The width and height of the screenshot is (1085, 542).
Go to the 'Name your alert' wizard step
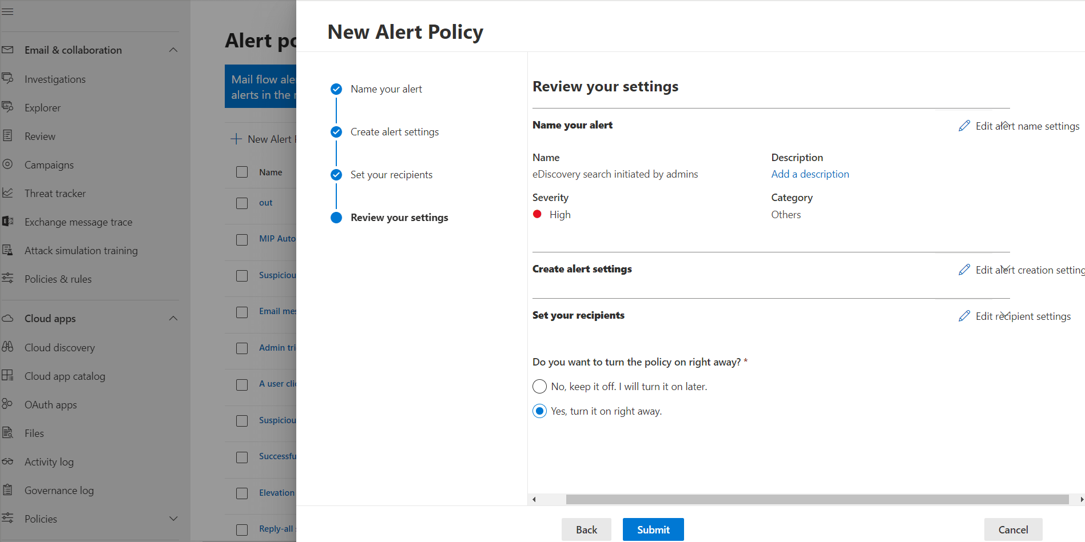386,89
